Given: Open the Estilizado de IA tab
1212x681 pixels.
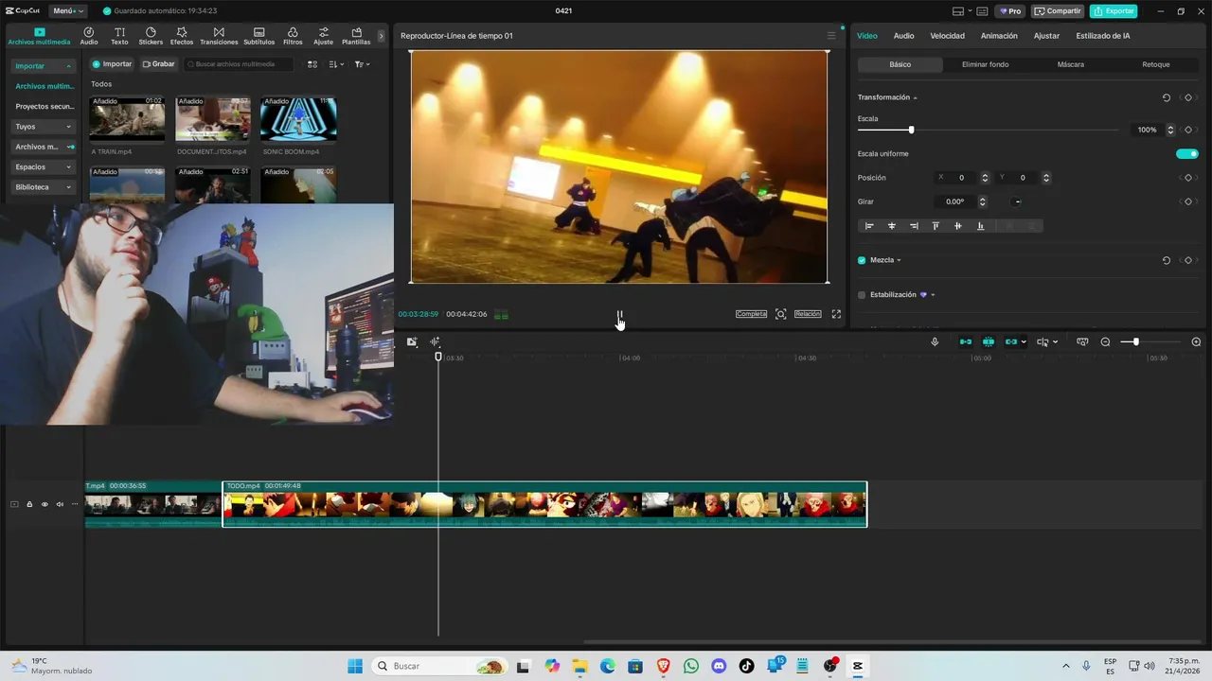Looking at the screenshot, I should pos(1103,36).
